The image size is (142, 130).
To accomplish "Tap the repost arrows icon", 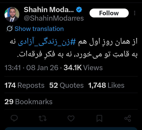I will click(43, 118).
